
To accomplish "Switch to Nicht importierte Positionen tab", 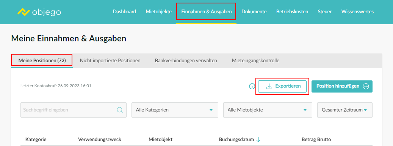I will click(110, 60).
